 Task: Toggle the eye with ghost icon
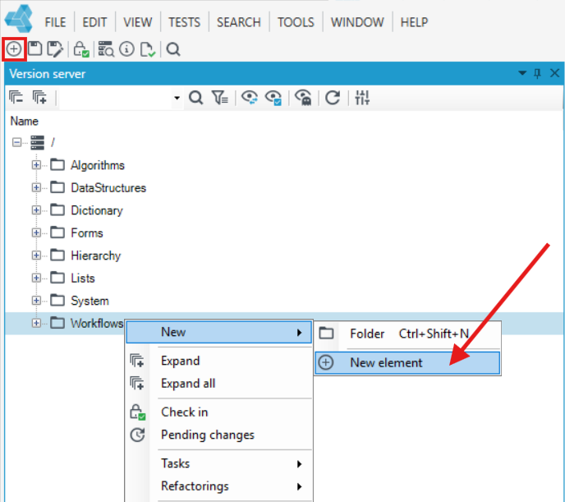[303, 98]
